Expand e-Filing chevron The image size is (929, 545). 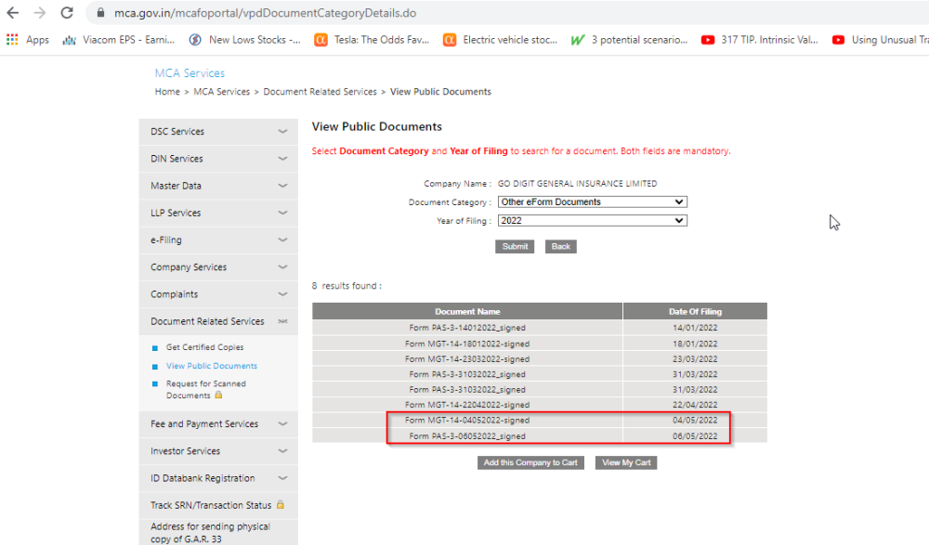coord(282,240)
